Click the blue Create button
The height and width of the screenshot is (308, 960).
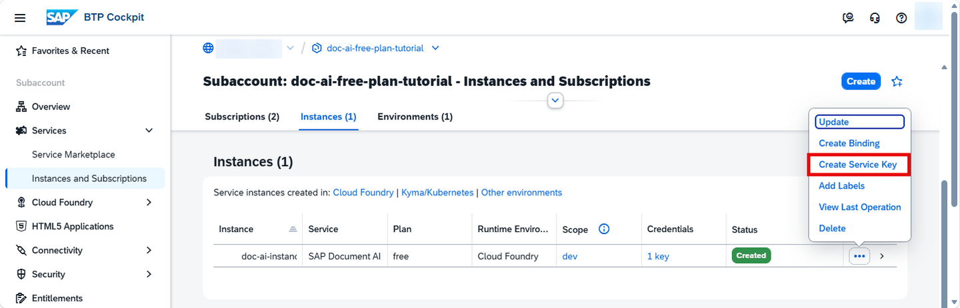pyautogui.click(x=861, y=81)
